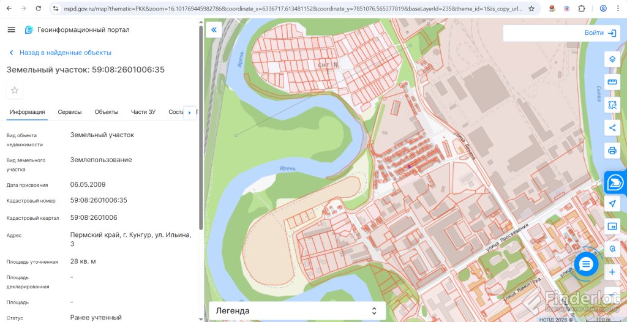The width and height of the screenshot is (627, 322).
Task: Zoom in on the map with plus
Action: pos(612,272)
